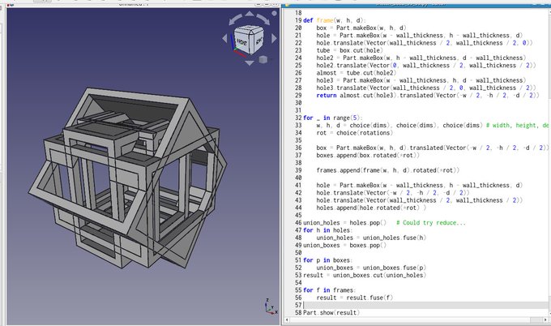Click the empty highlighted line 57

point(425,305)
